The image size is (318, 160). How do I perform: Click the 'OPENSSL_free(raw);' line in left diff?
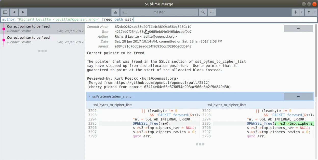tap(152, 123)
